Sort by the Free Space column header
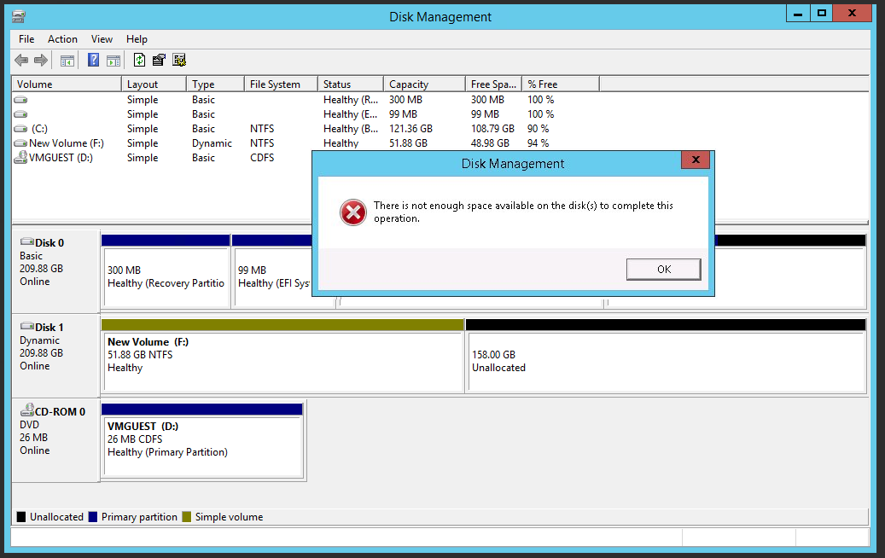The image size is (885, 558). point(493,84)
